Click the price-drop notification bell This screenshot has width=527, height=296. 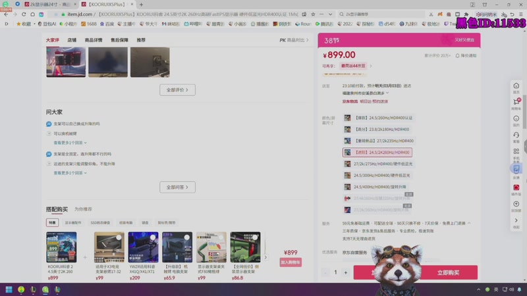pyautogui.click(x=457, y=56)
